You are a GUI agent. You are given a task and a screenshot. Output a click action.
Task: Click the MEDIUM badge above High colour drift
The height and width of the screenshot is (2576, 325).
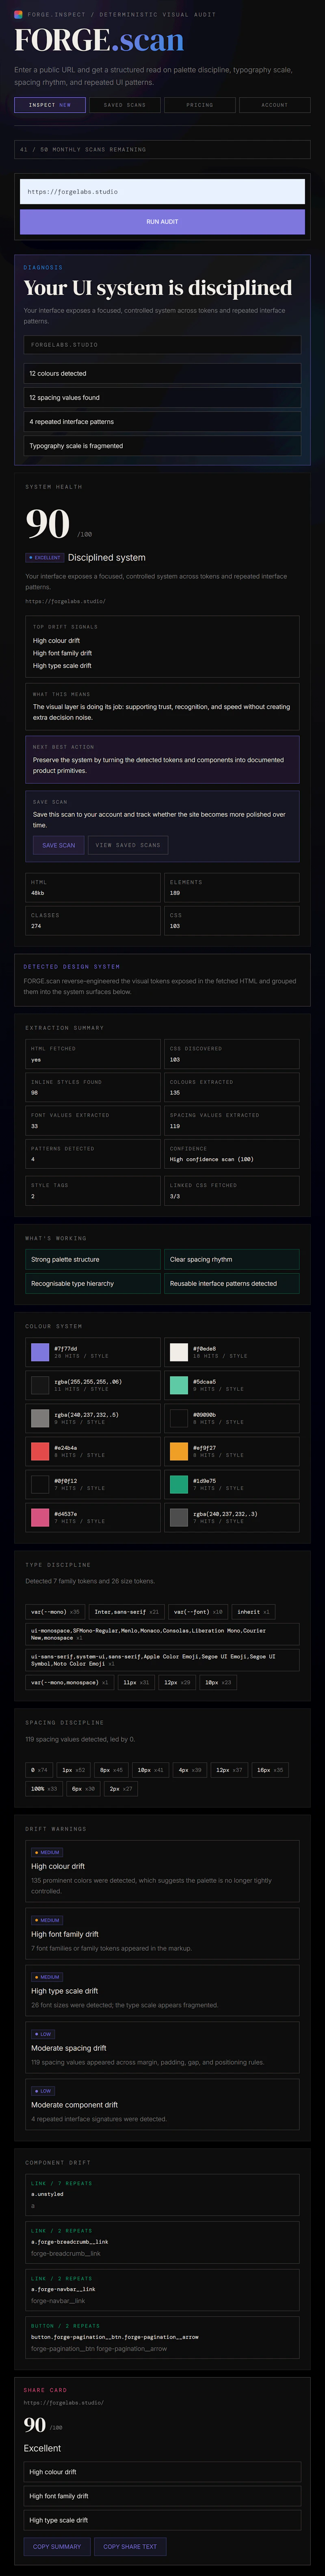[47, 1852]
